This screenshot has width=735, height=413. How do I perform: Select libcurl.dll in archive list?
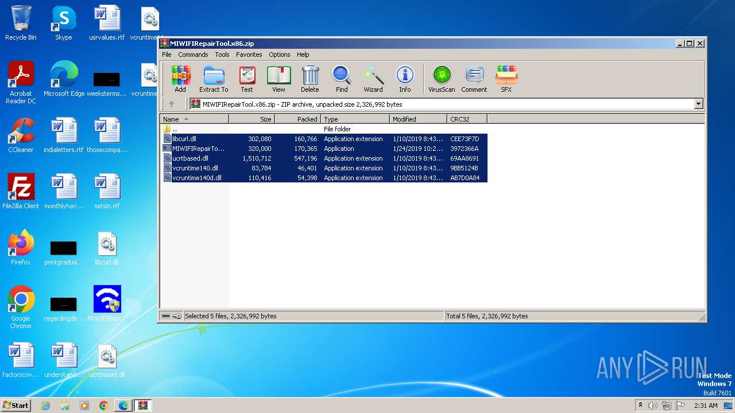click(324, 139)
